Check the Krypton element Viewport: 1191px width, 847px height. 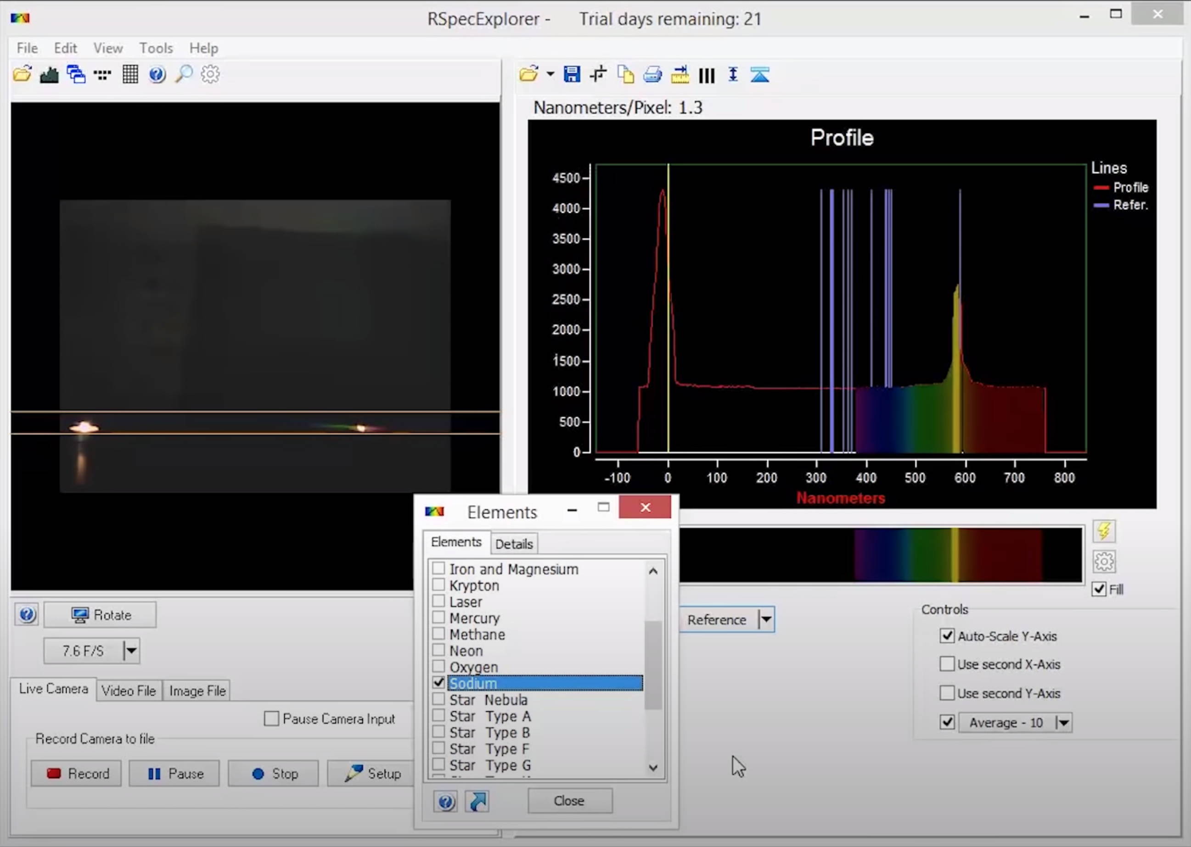[438, 584]
